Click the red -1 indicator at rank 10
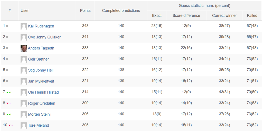The width and height of the screenshot is (263, 131). click(x=12, y=125)
